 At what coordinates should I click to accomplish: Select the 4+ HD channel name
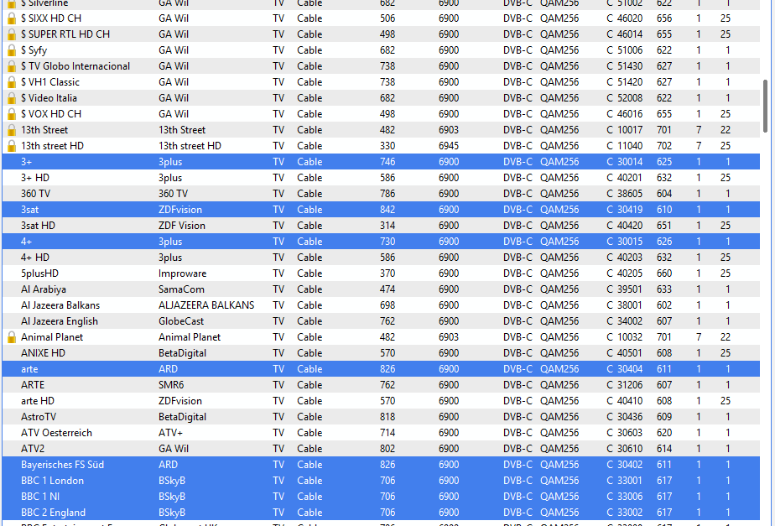35,258
